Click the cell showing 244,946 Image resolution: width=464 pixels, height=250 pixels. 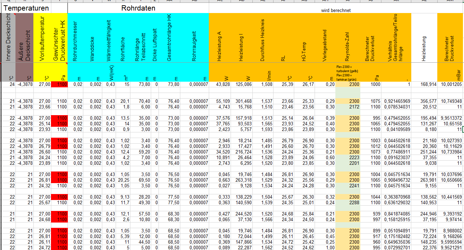(424, 214)
